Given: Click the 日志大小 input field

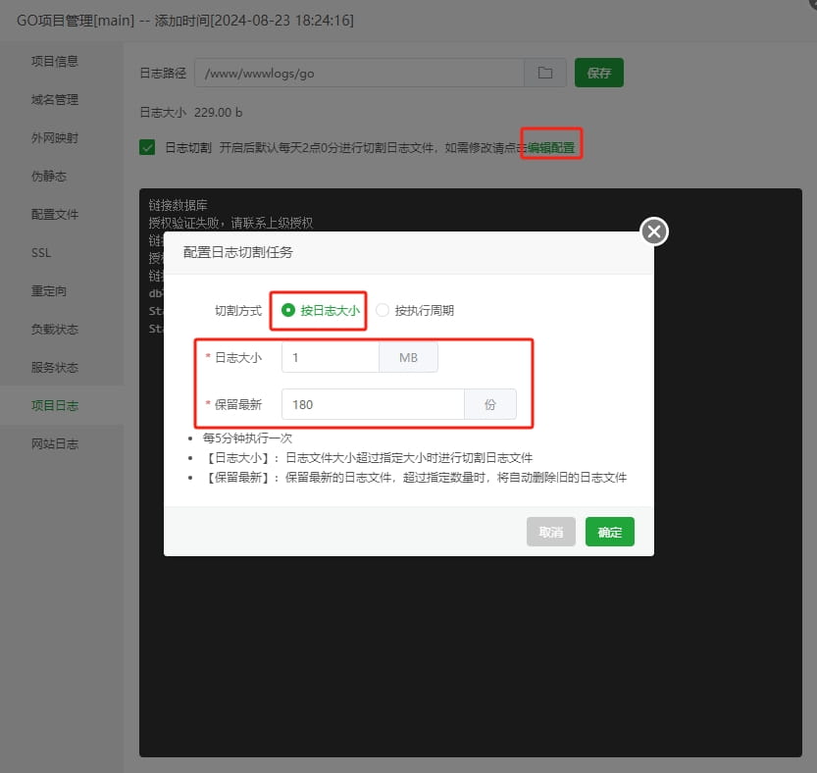Looking at the screenshot, I should (331, 358).
